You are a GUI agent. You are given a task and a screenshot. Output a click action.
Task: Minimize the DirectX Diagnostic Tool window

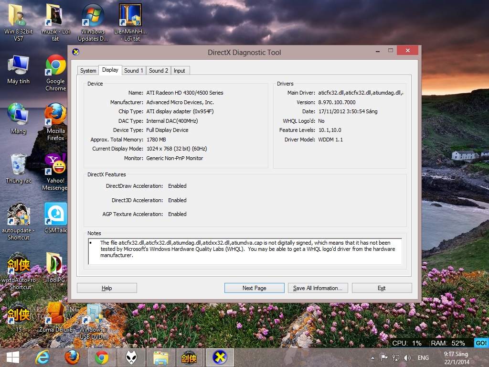(378, 51)
